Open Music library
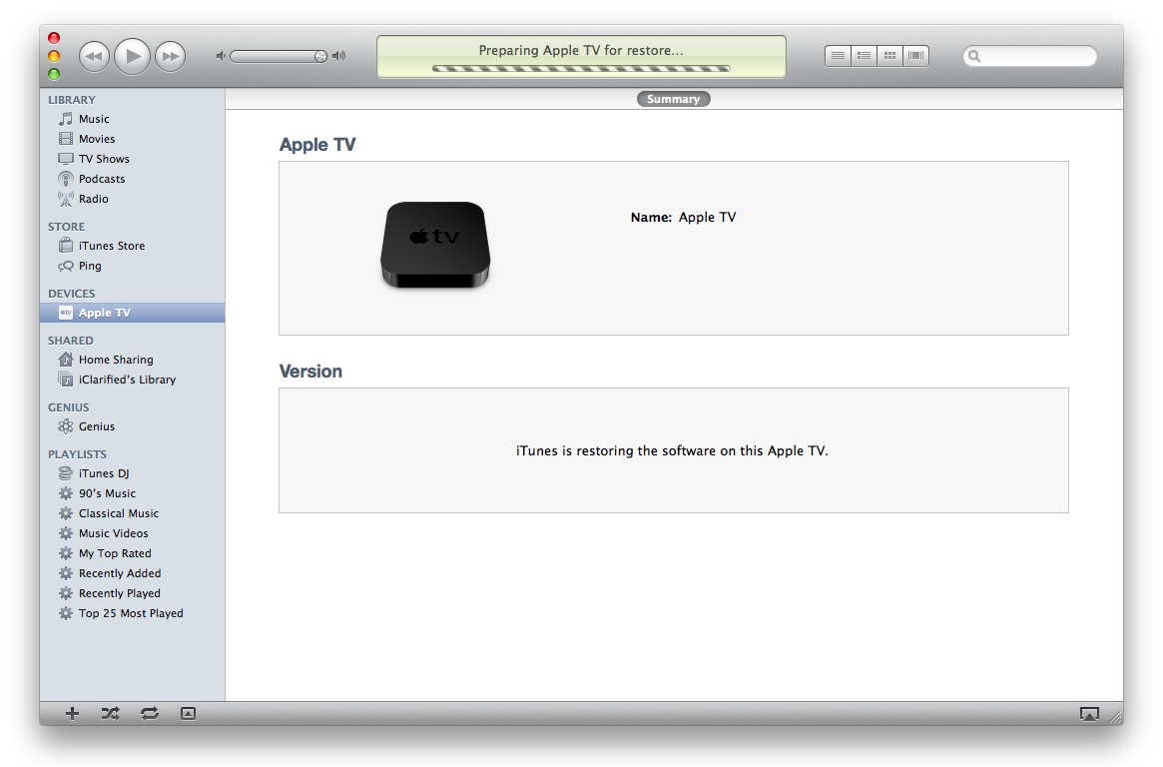The image size is (1163, 767). (x=132, y=119)
